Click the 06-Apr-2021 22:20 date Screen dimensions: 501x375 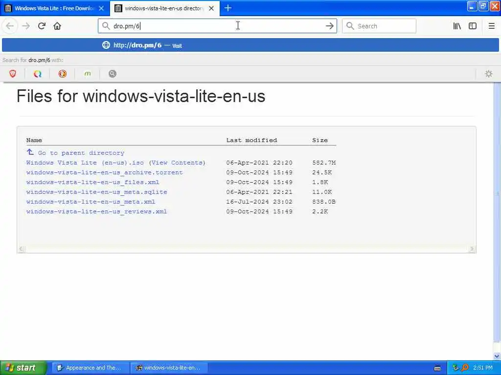(x=259, y=163)
